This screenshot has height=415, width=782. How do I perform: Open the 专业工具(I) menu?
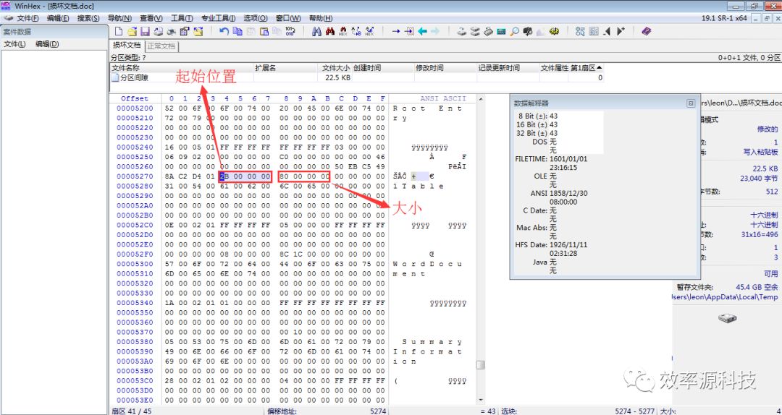point(219,18)
